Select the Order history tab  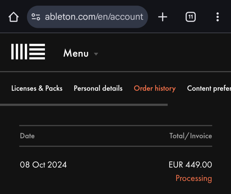pyautogui.click(x=155, y=88)
